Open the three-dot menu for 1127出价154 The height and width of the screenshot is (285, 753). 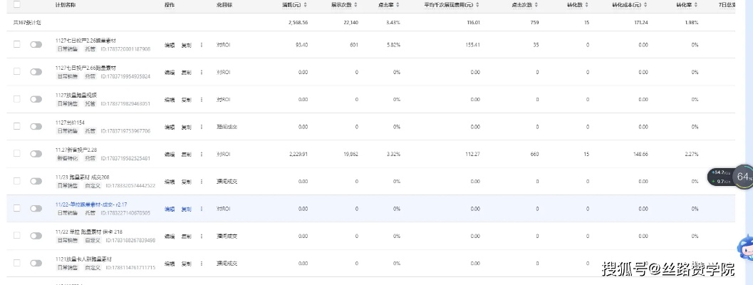point(201,128)
